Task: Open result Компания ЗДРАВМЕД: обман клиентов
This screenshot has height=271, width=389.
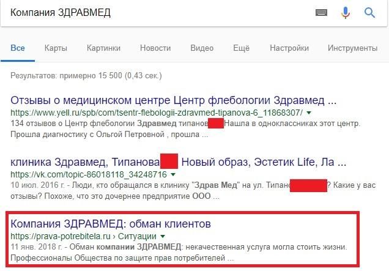Action: 111,224
